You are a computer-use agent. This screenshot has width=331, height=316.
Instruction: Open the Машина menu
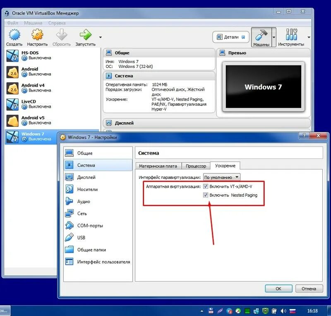pos(33,23)
